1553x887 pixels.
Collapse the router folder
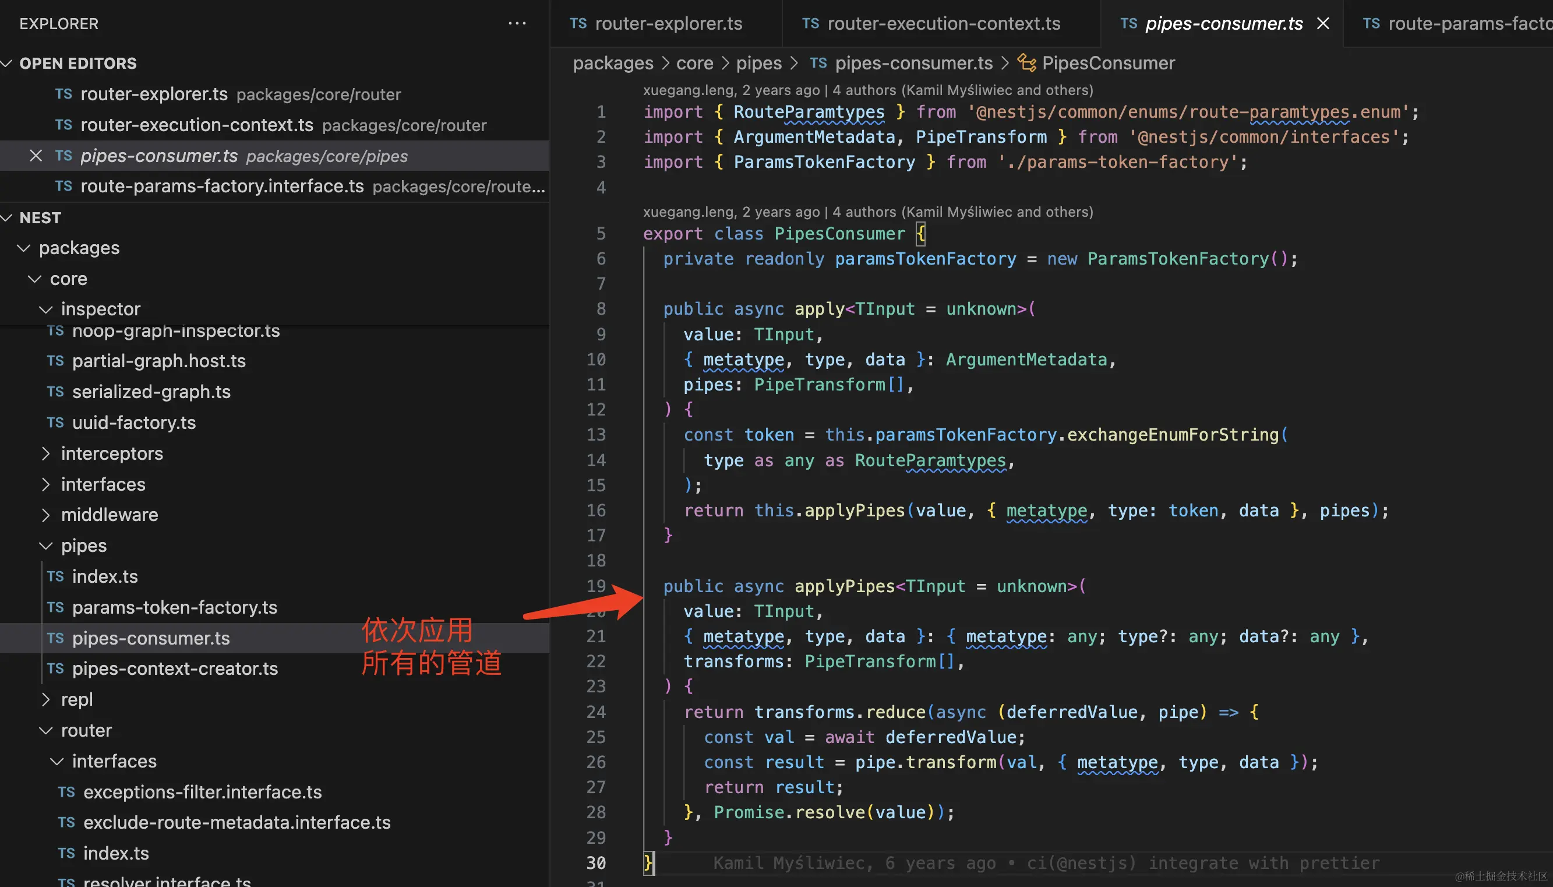[45, 730]
